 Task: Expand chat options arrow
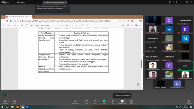pyautogui.click(x=90, y=101)
